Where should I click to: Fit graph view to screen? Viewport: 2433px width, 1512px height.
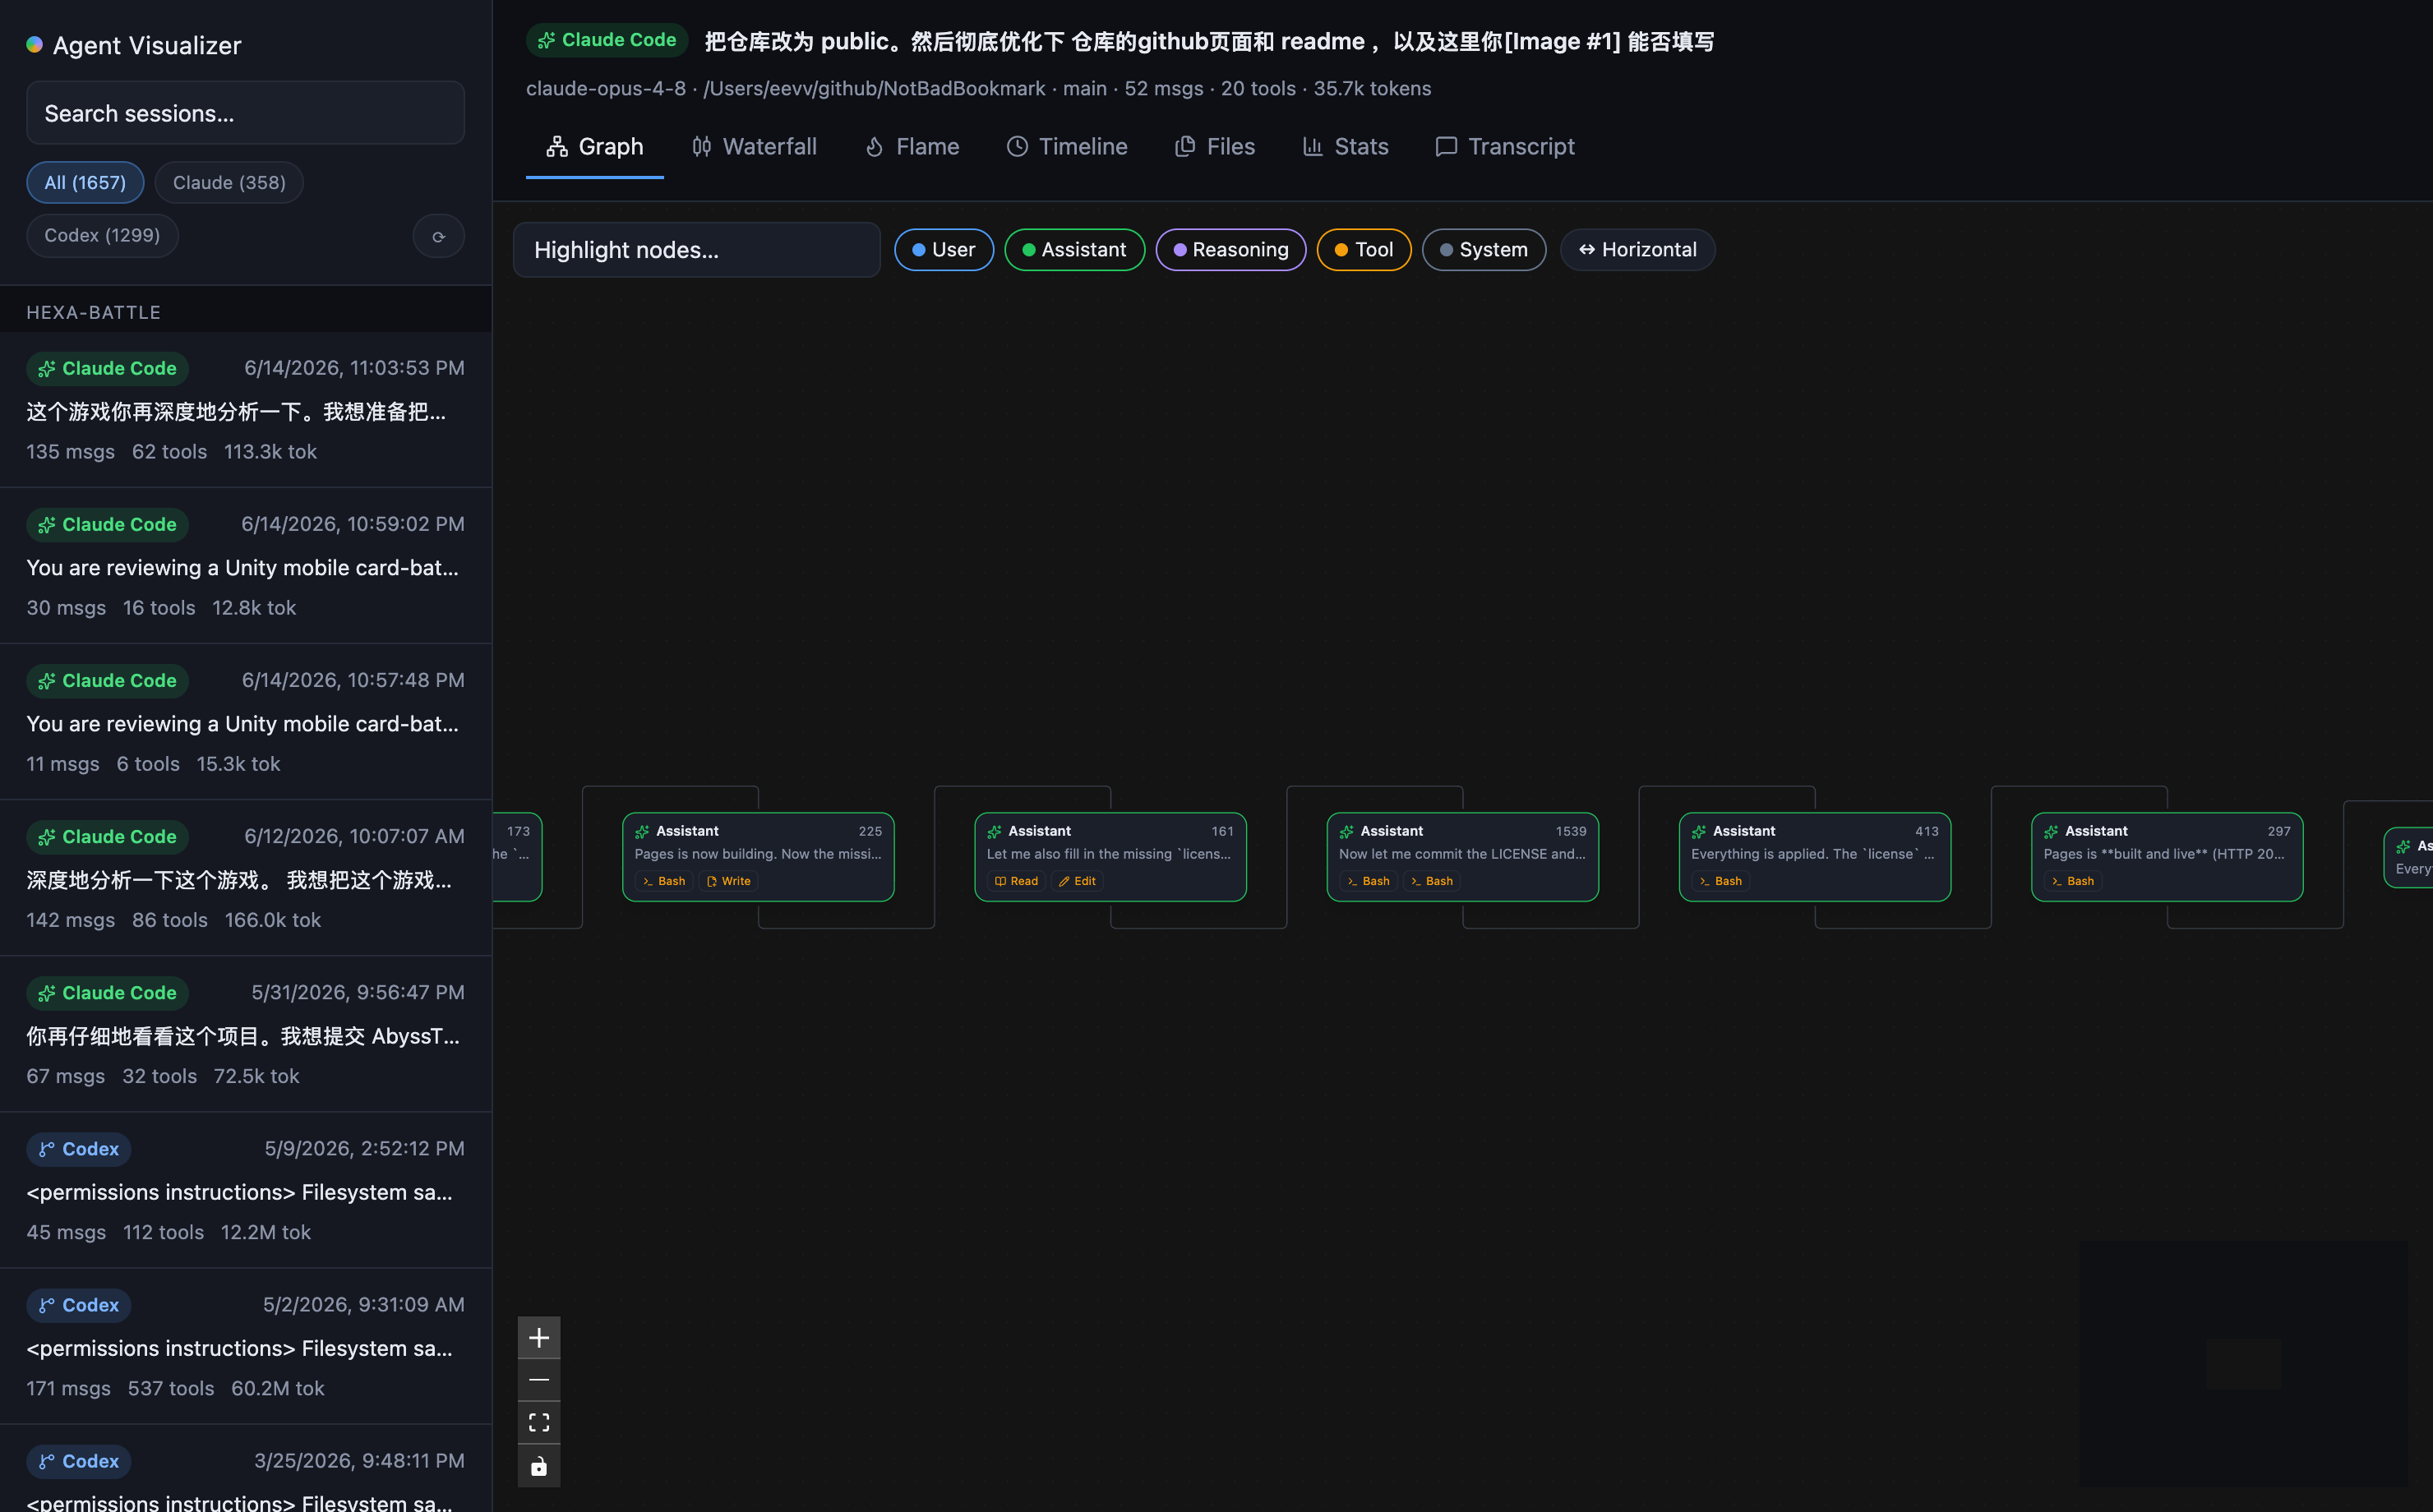tap(539, 1422)
